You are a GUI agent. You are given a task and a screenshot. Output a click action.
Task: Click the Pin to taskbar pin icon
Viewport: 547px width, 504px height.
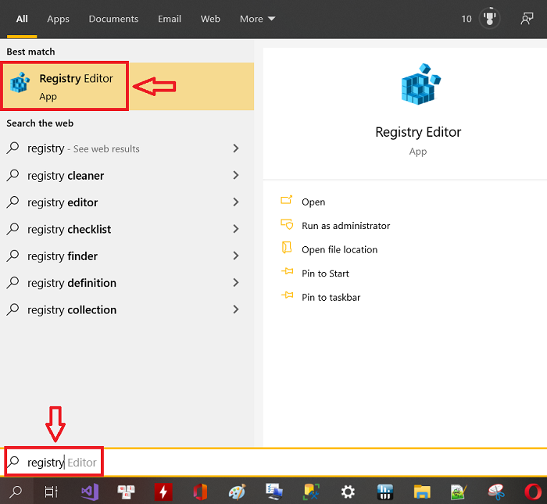point(287,295)
